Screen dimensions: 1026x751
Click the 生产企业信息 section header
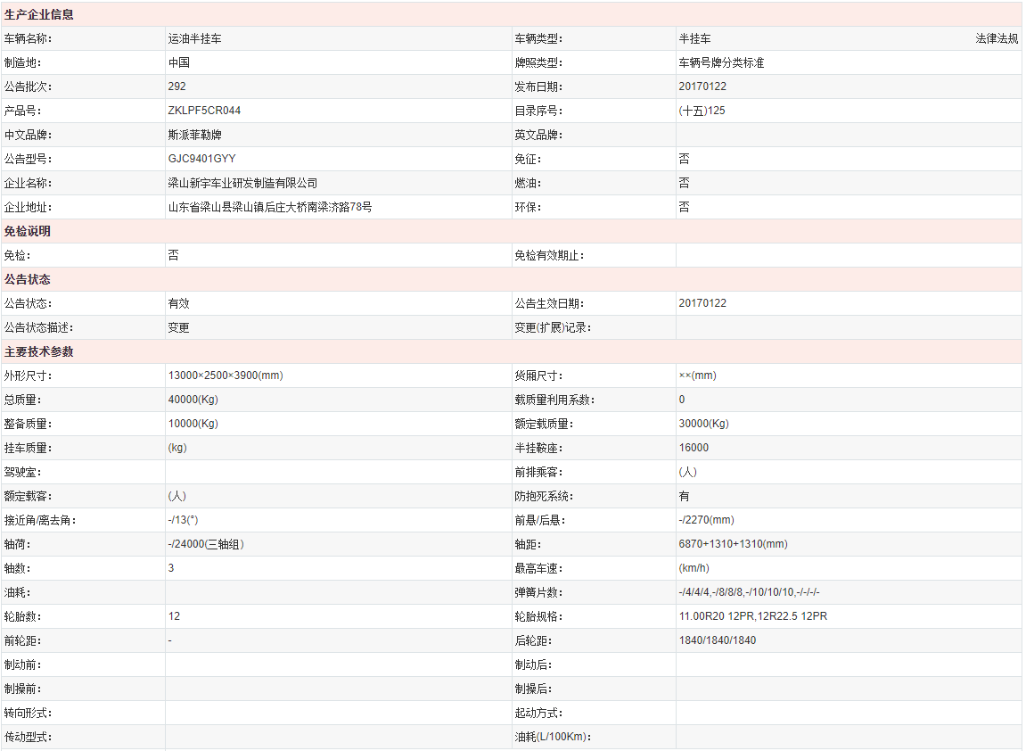coord(39,15)
